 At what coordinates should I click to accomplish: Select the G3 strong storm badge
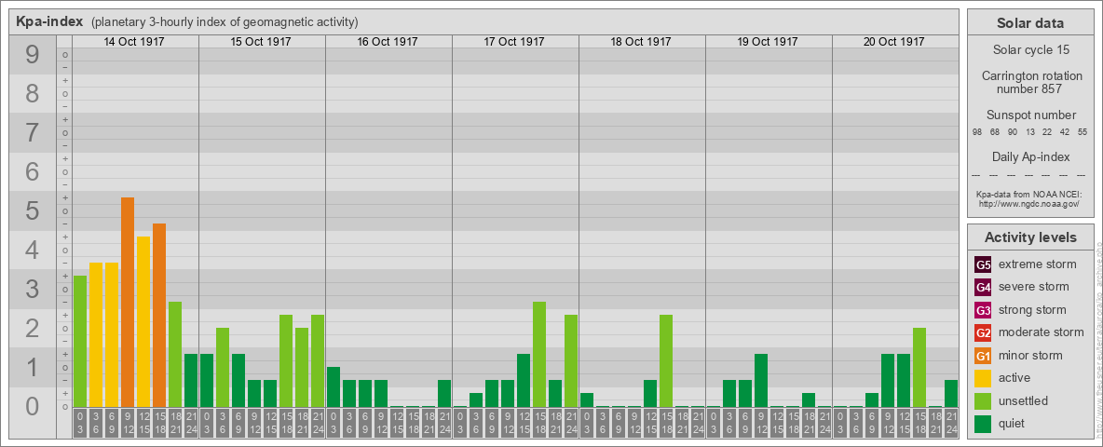[983, 310]
